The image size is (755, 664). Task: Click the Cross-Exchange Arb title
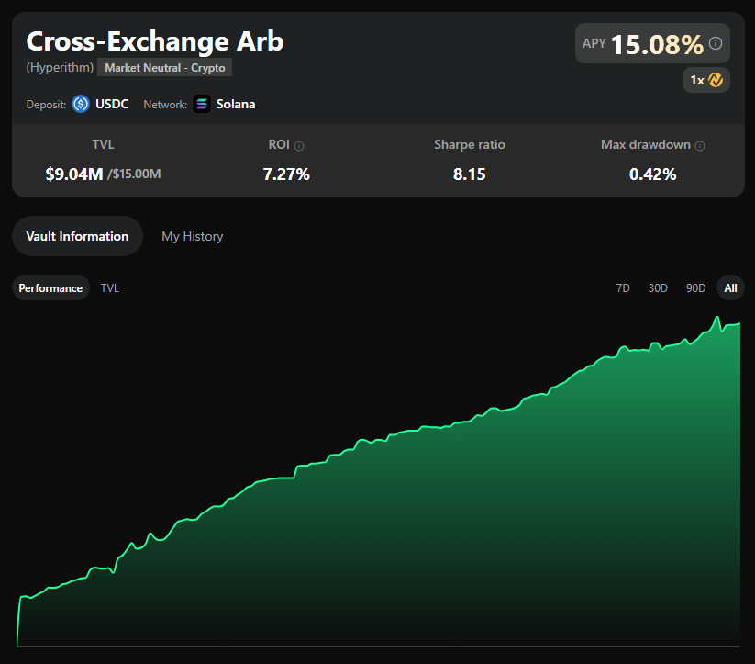click(154, 41)
